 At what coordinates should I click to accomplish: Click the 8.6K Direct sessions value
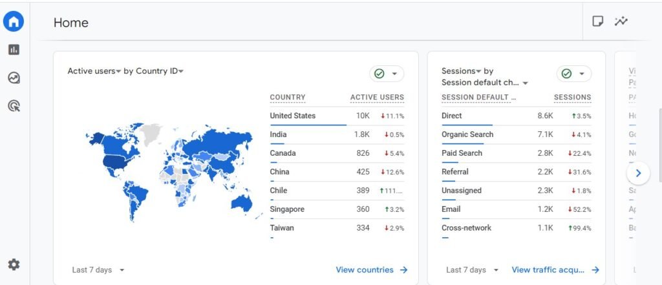(x=545, y=116)
